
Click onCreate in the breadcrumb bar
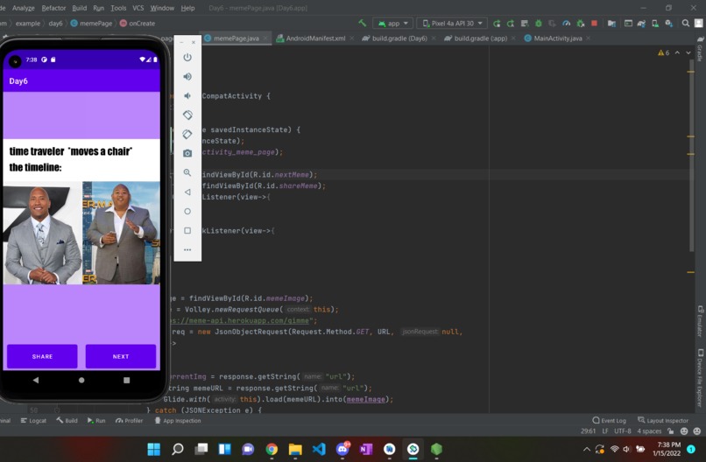pos(138,24)
